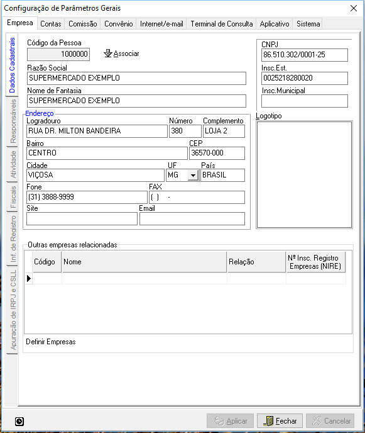Click the clock icon at bottom left
Image resolution: width=365 pixels, height=433 pixels.
19,422
